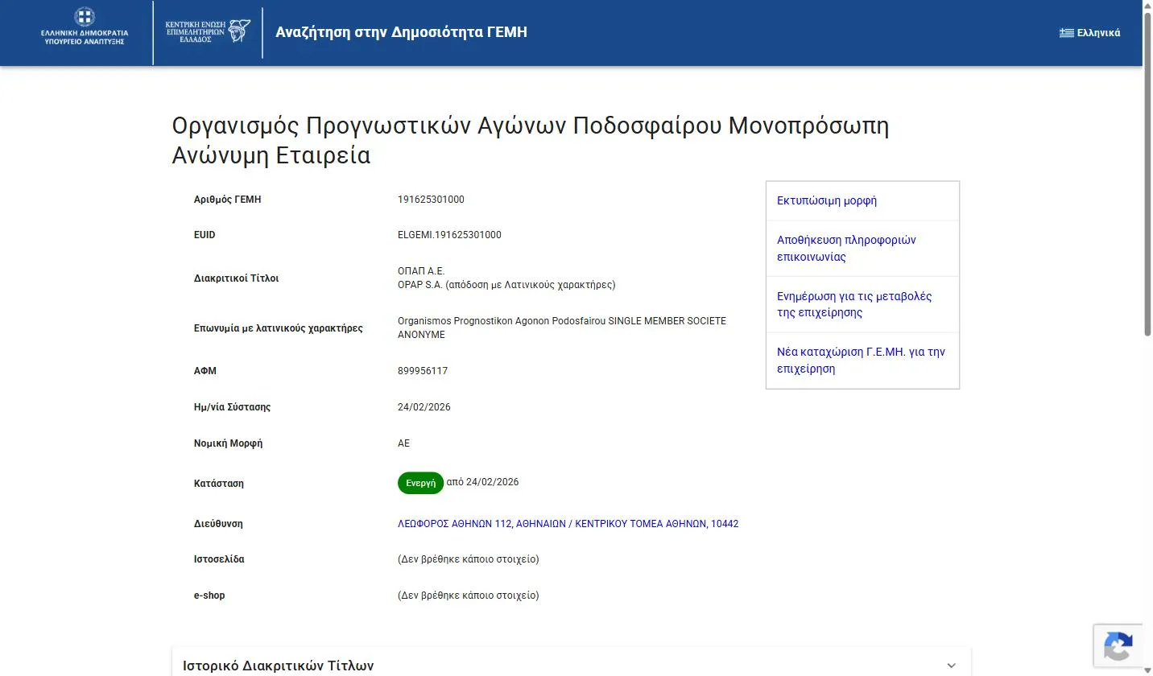
Task: Open the Ελληνικά language selector
Action: pos(1089,33)
